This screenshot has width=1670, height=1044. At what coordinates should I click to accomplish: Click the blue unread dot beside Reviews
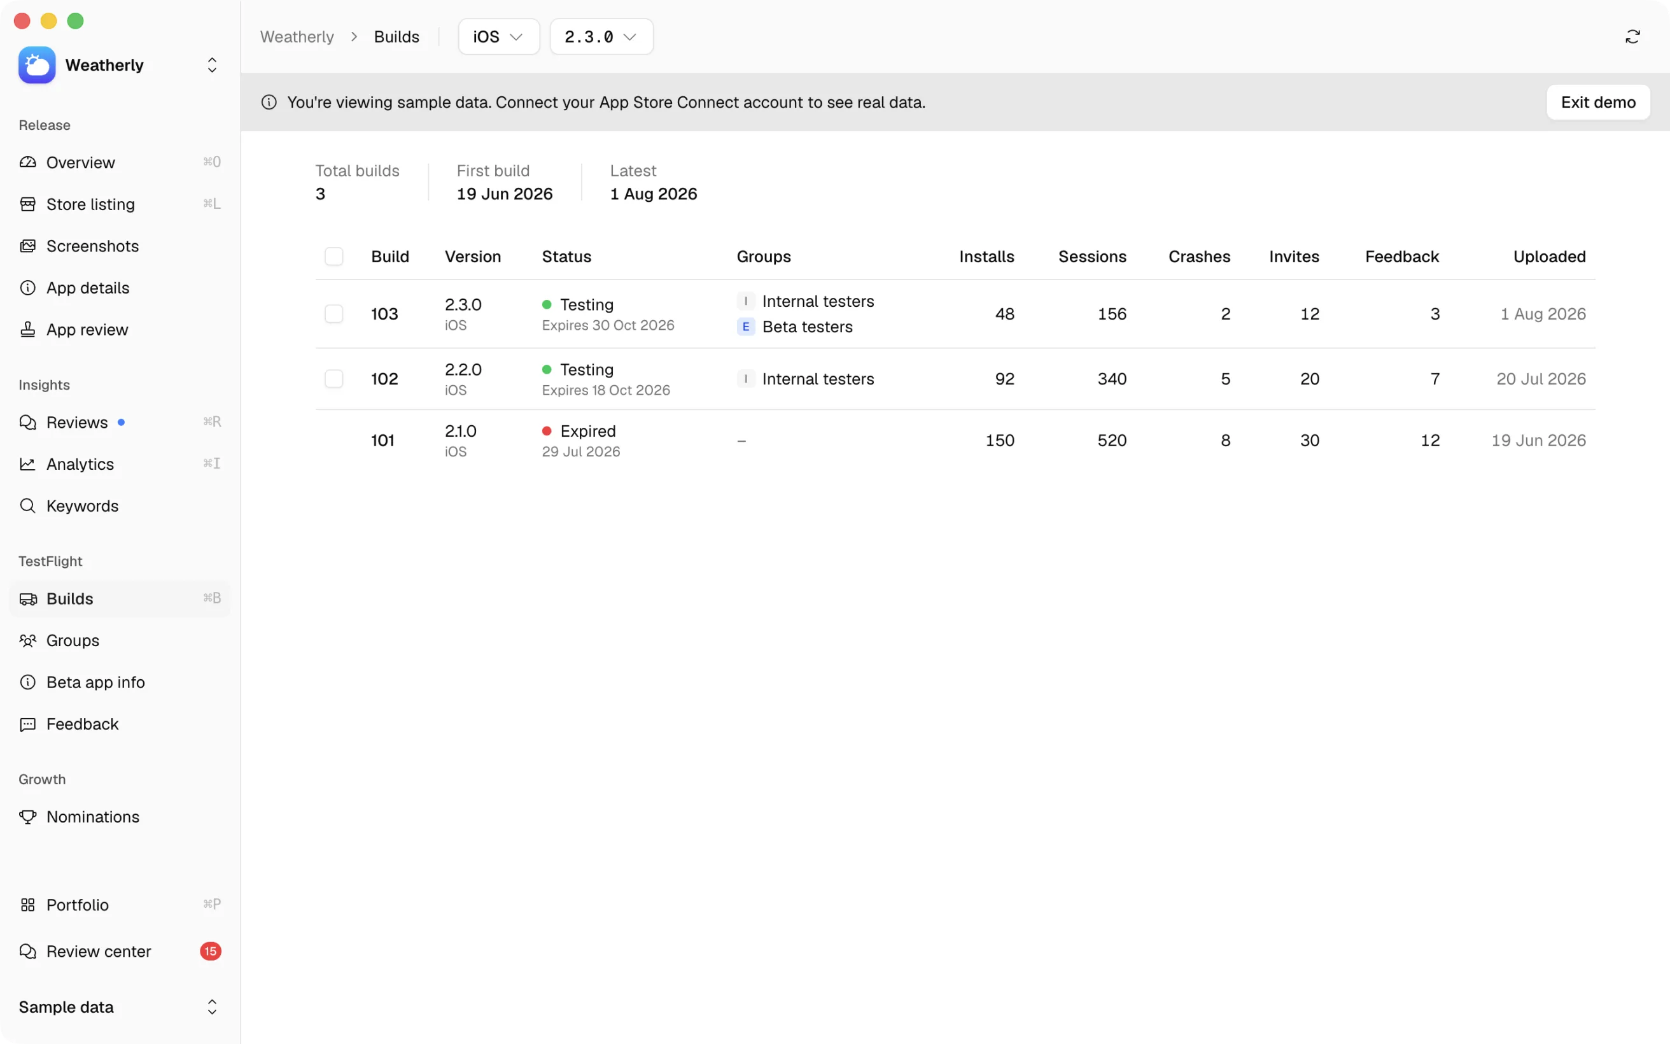[122, 423]
